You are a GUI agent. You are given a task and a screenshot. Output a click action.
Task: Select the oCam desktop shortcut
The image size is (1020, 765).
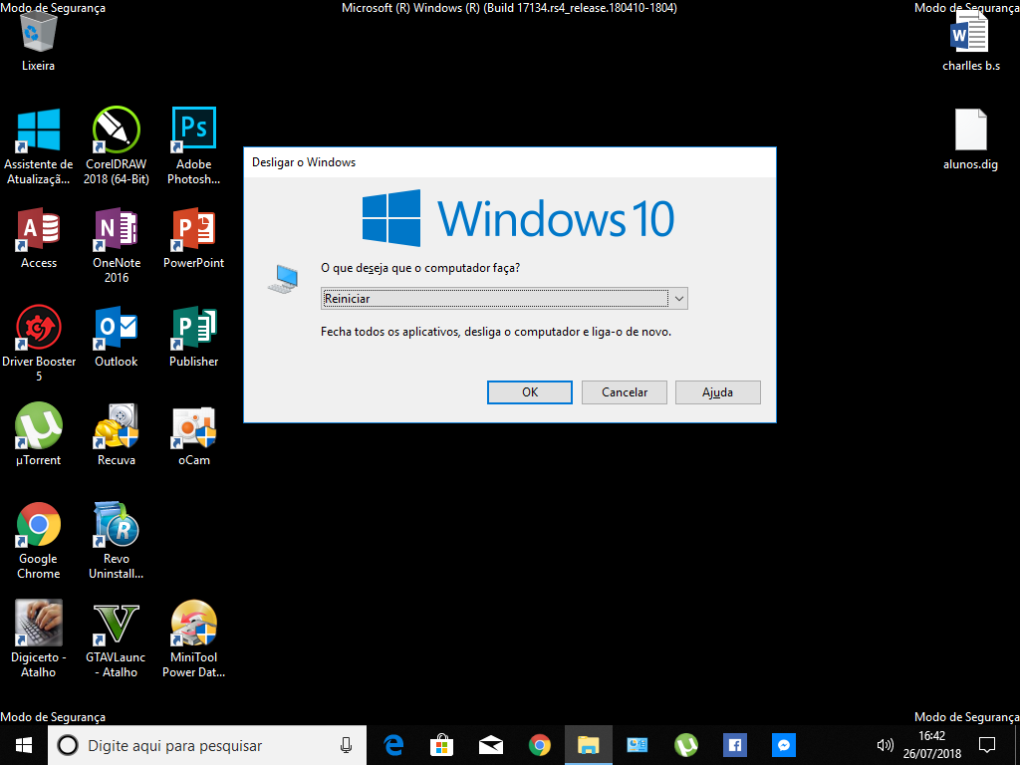194,434
